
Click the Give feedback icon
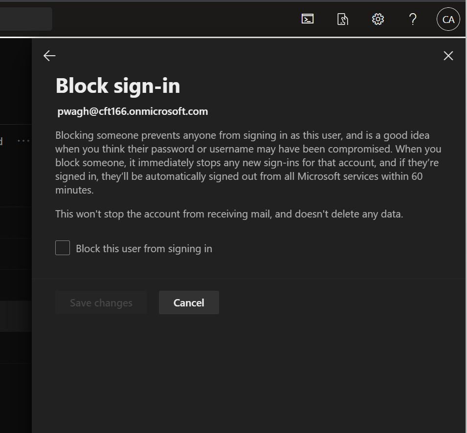coord(342,19)
